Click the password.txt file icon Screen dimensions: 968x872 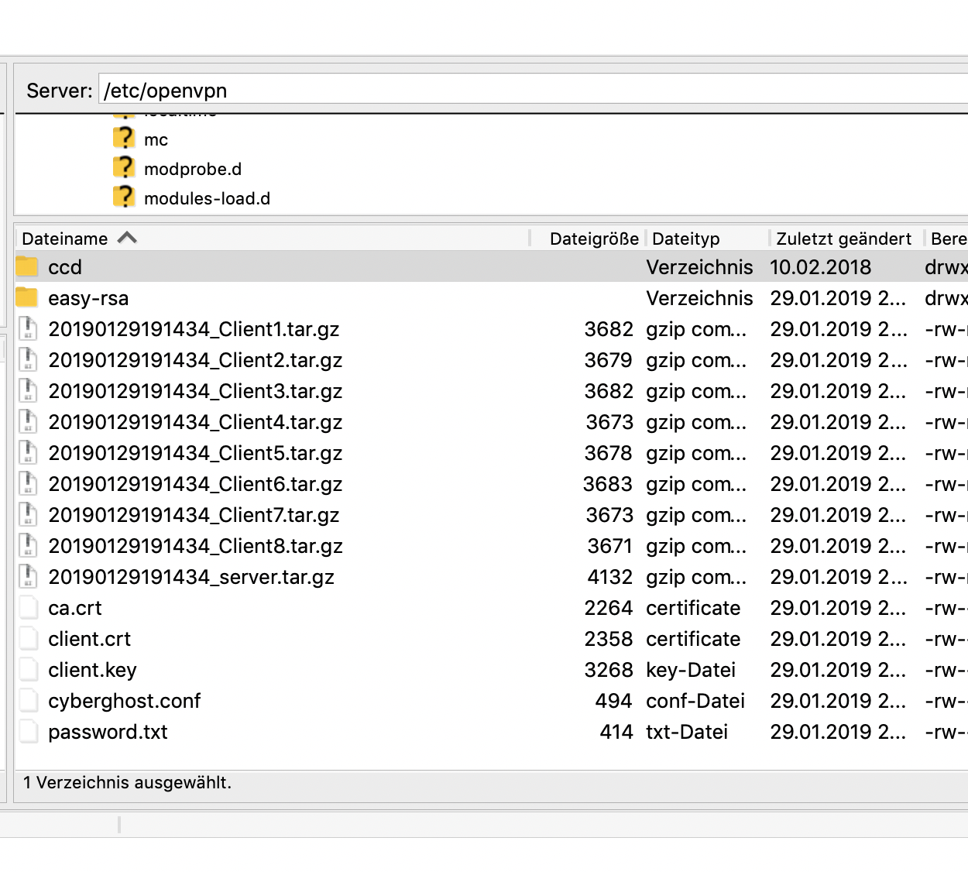click(28, 732)
